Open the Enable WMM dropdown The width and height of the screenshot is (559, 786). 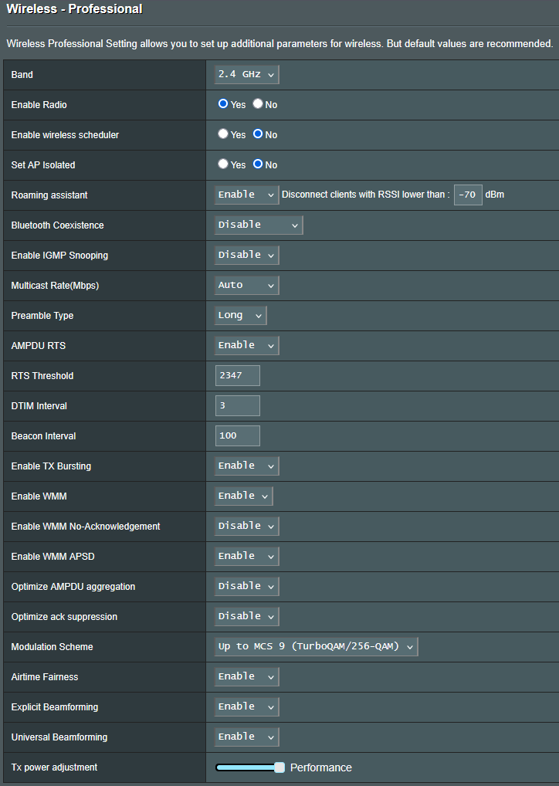point(243,496)
